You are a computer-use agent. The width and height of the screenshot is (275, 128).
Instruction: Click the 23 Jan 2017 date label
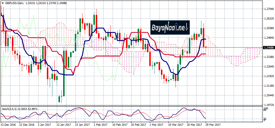(82, 125)
